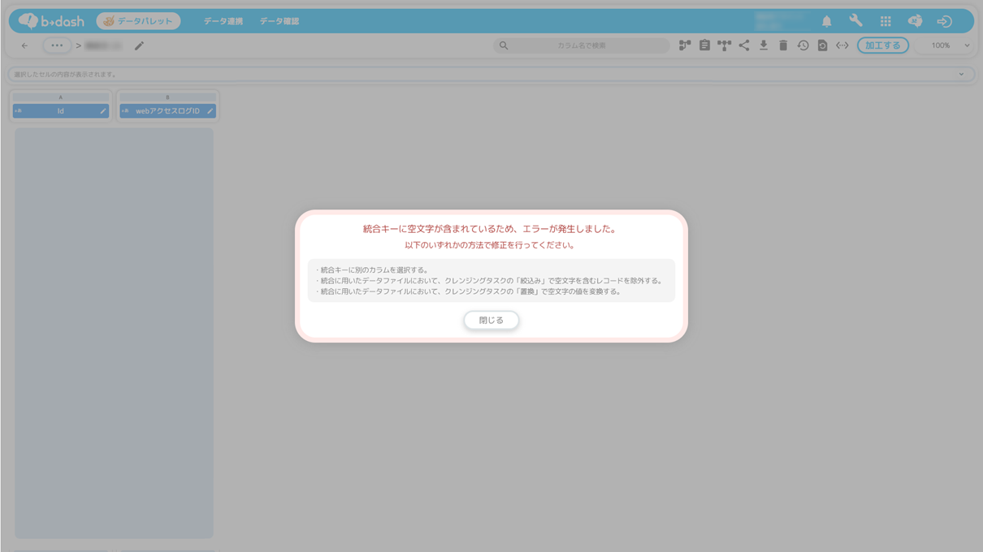Click the b→dash logo
Image resolution: width=983 pixels, height=552 pixels.
51,21
